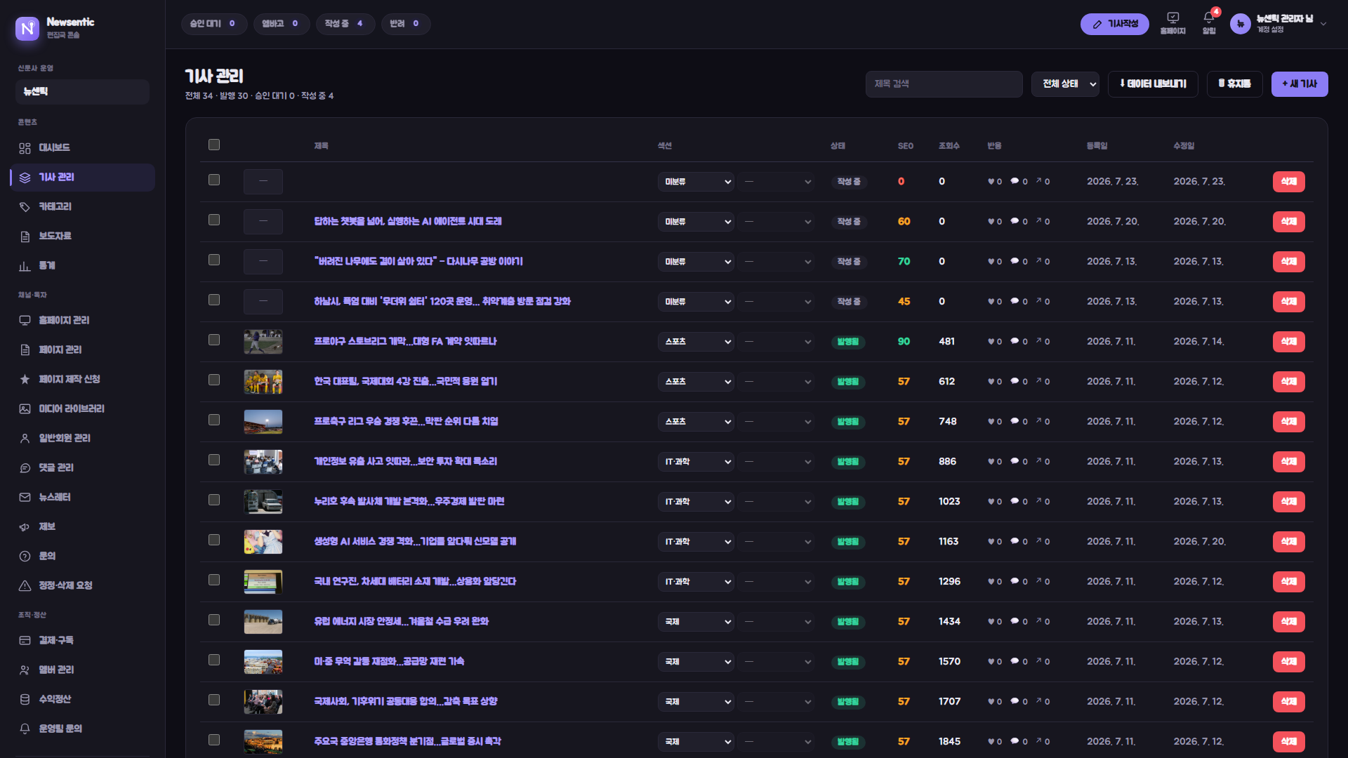Click the 문의 question mark icon
Viewport: 1348px width, 758px height.
pos(25,557)
